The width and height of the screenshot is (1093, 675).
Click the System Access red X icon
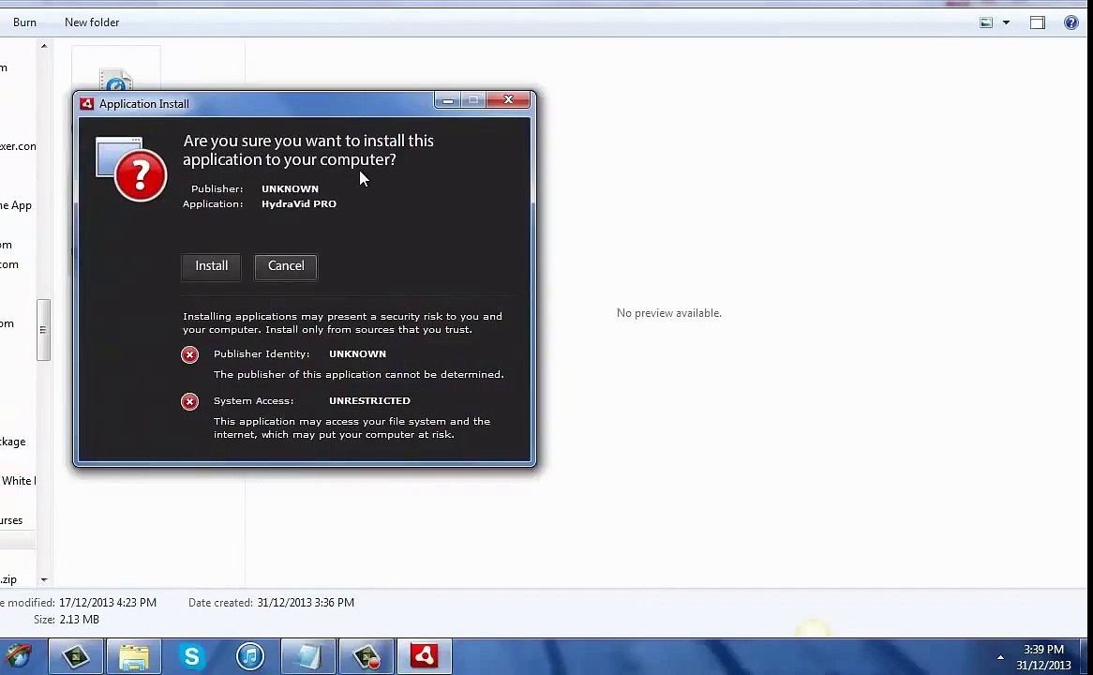(189, 401)
